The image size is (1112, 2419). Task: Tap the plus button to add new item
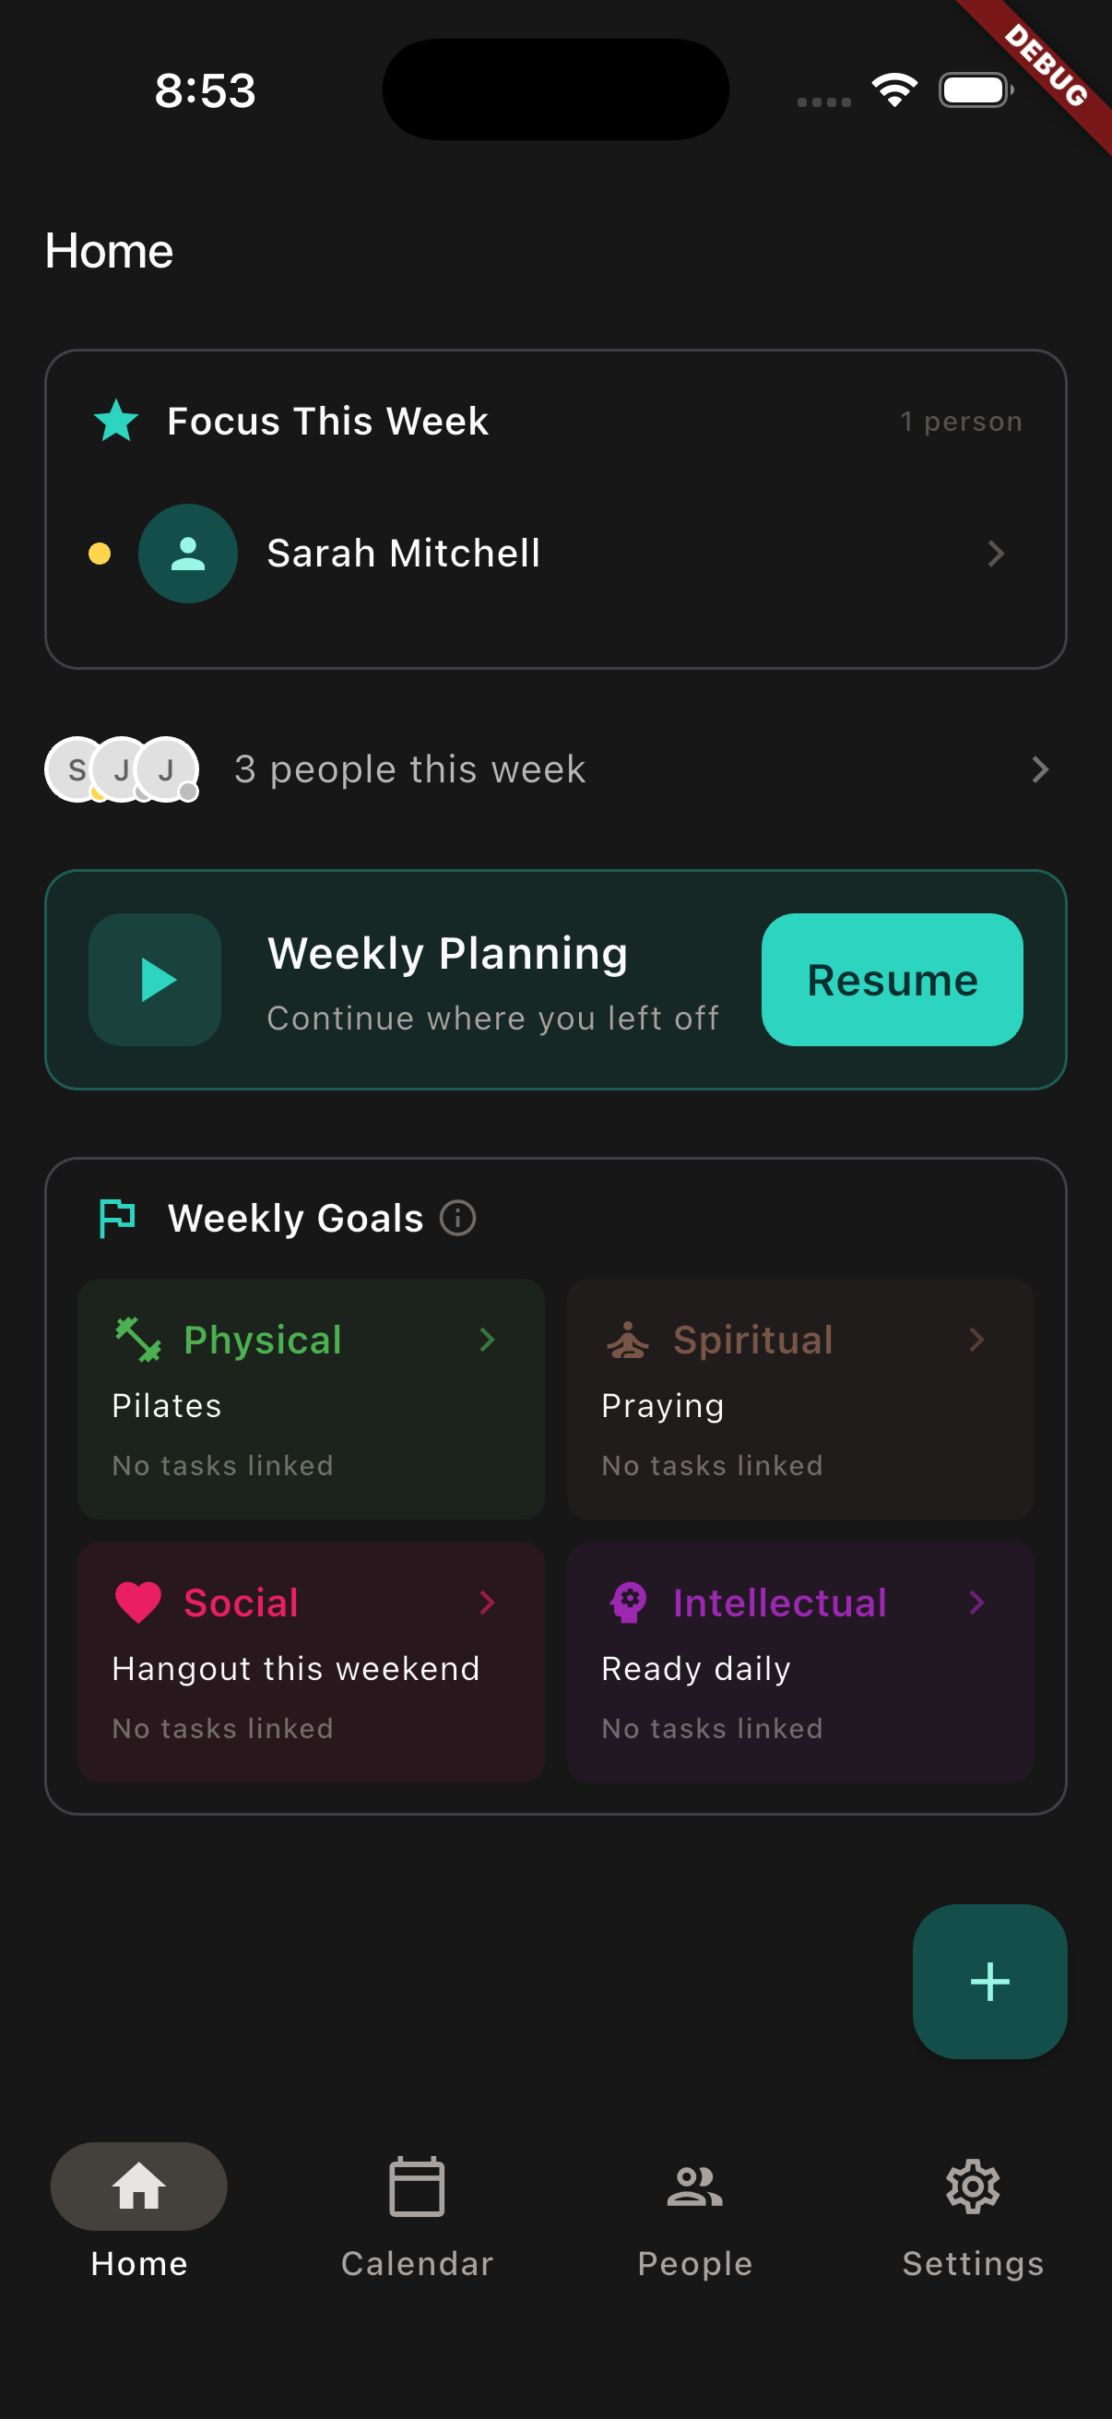pos(990,1982)
